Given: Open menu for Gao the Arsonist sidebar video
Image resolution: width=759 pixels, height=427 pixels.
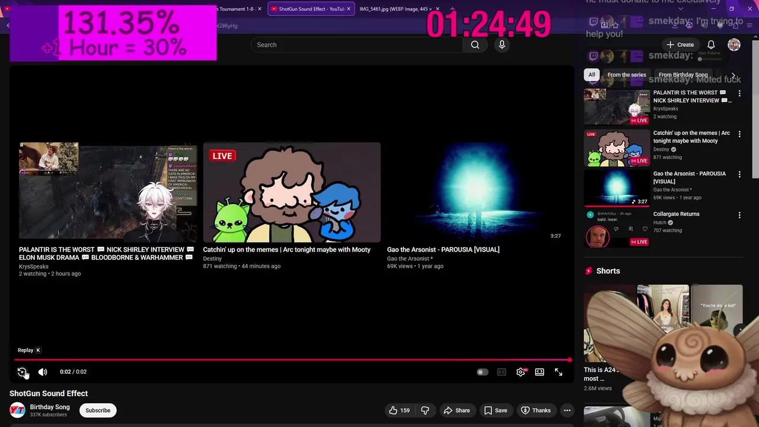Looking at the screenshot, I should 739,174.
